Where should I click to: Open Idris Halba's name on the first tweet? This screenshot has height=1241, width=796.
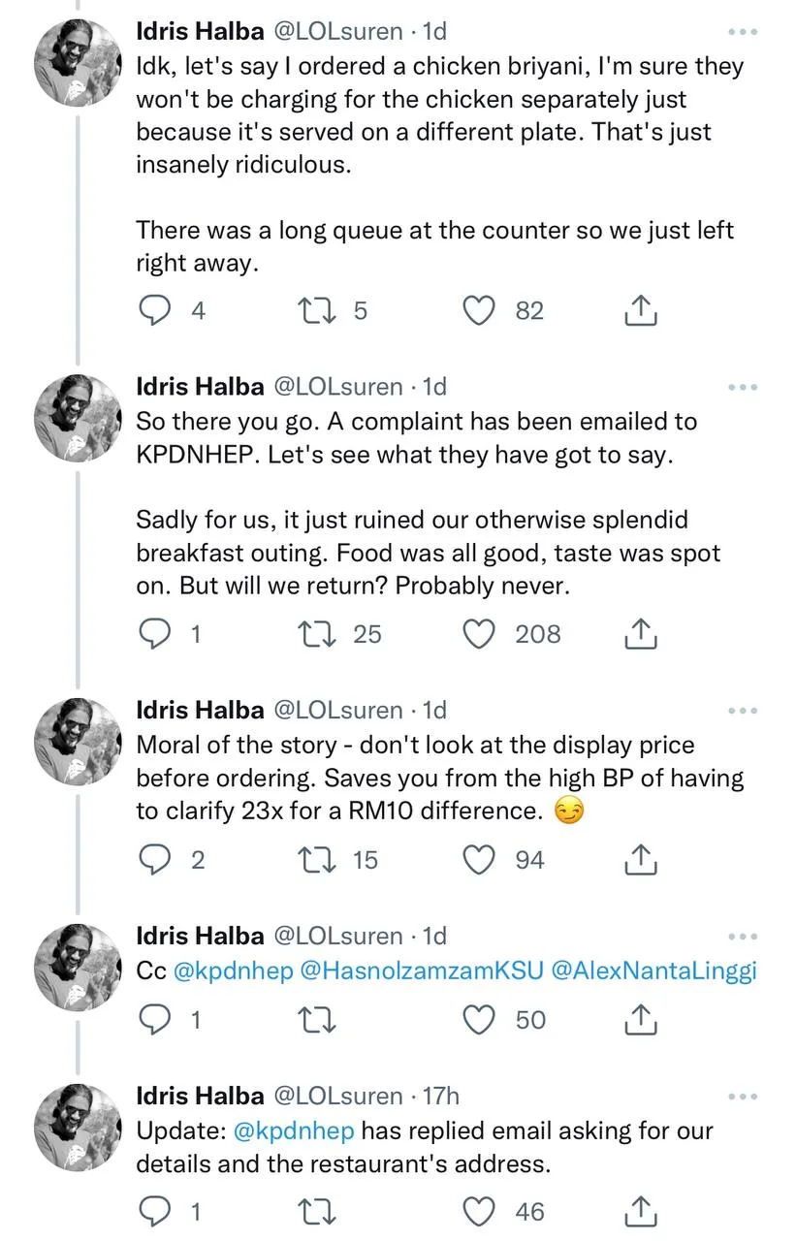[200, 32]
